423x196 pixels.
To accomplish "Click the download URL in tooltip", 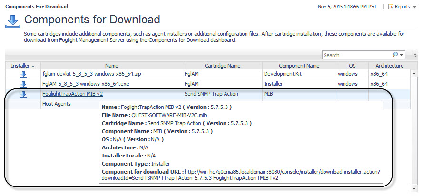I will 241,175.
